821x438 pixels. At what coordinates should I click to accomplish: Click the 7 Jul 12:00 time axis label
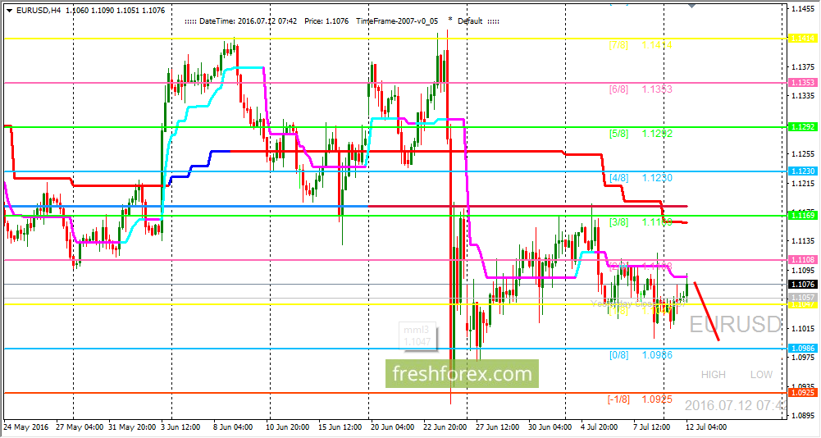coord(650,427)
